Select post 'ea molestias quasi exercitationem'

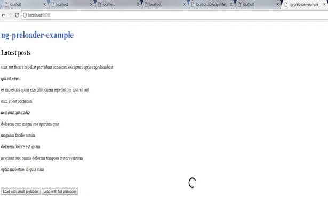45,90
